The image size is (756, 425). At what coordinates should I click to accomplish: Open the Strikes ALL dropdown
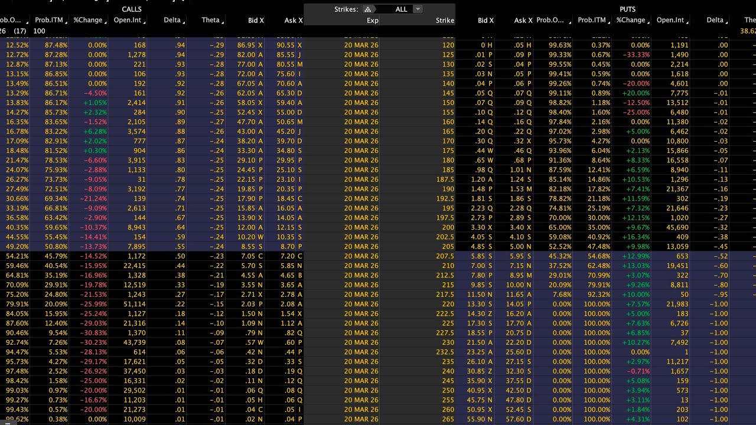pyautogui.click(x=418, y=9)
